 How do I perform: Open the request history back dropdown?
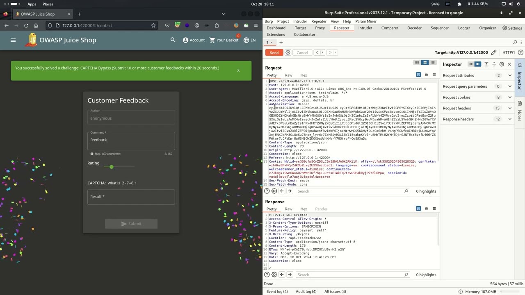(x=322, y=52)
